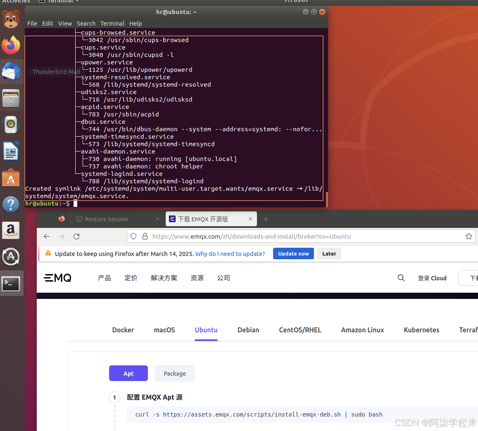Reload the EMQX download page

(76, 237)
